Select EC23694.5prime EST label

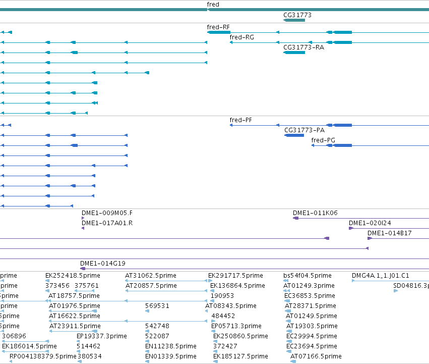click(312, 346)
